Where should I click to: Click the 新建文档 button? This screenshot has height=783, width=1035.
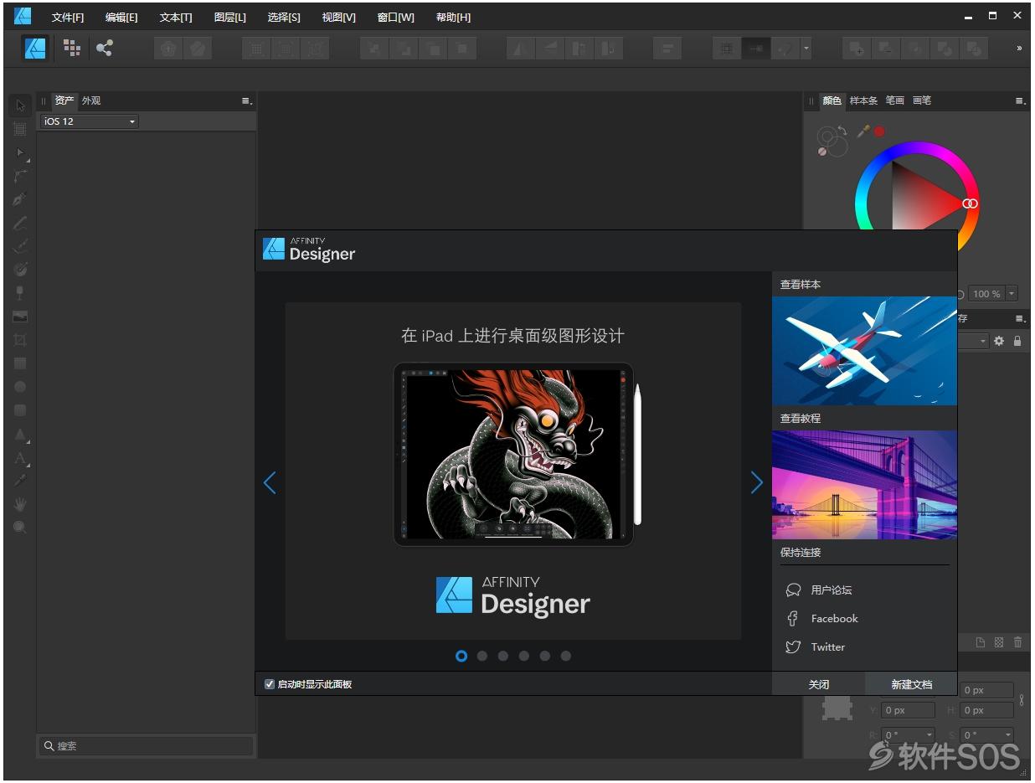click(x=911, y=684)
